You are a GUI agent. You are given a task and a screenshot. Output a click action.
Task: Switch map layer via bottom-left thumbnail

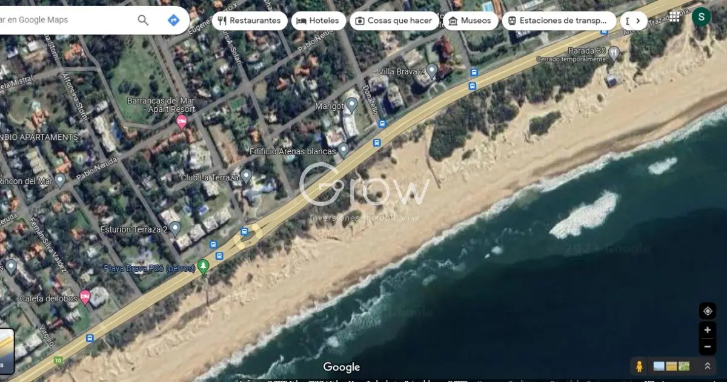[x=7, y=351]
